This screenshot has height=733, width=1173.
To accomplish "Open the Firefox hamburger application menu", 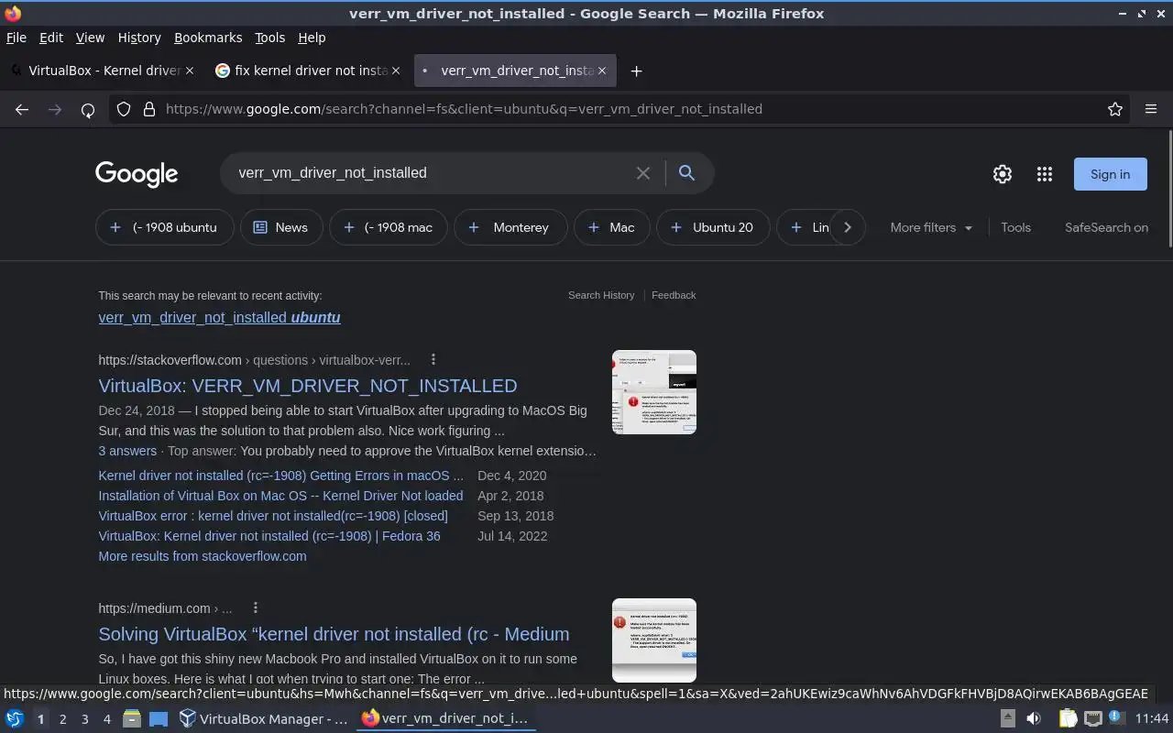I will pos(1151,109).
